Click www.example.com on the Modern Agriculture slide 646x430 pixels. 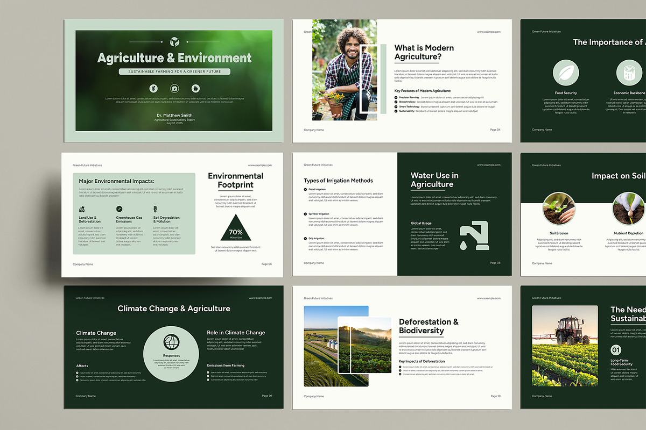489,32
